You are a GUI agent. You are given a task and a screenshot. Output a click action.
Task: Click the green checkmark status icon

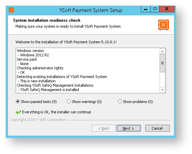coord(18,112)
